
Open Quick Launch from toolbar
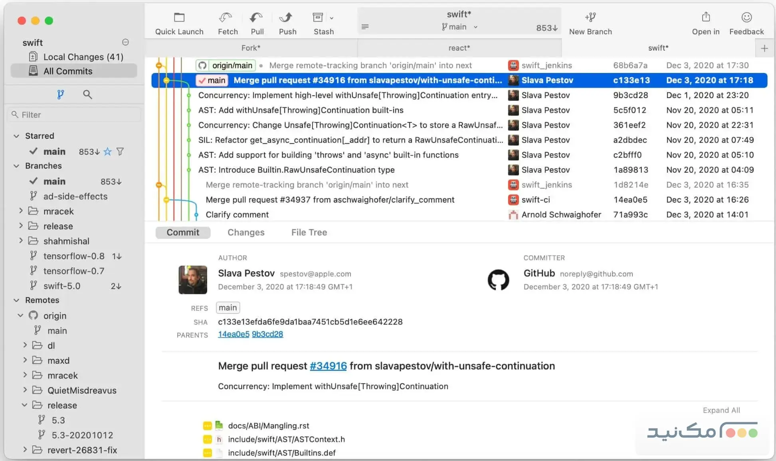click(x=179, y=18)
